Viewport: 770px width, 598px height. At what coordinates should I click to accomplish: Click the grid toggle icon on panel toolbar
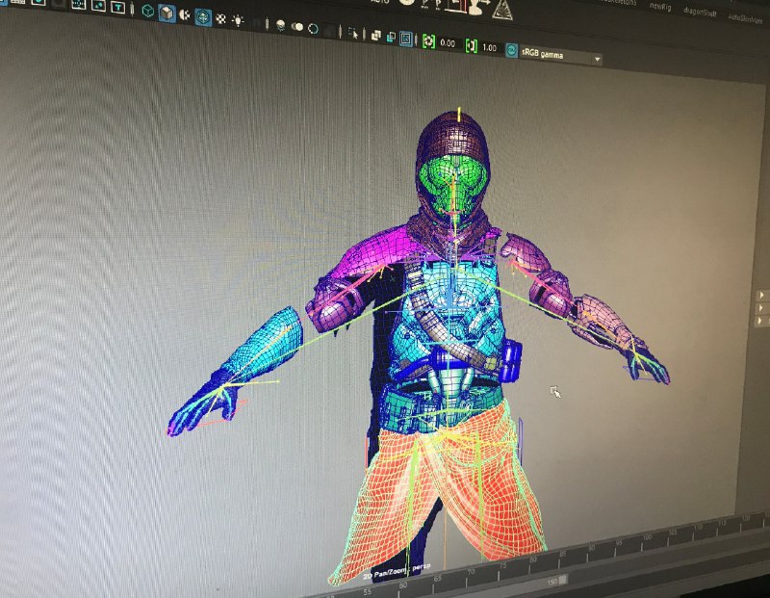pyautogui.click(x=79, y=5)
